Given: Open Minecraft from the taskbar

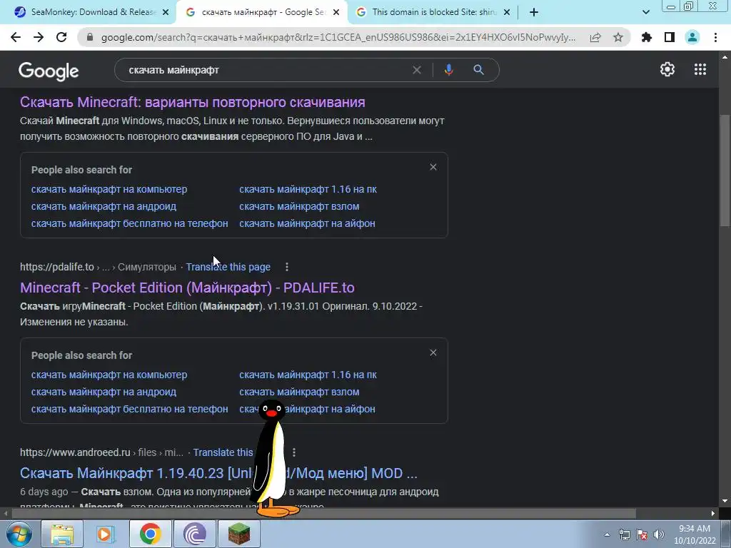Looking at the screenshot, I should click(x=238, y=534).
